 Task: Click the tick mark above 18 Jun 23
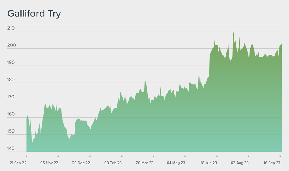217,156
